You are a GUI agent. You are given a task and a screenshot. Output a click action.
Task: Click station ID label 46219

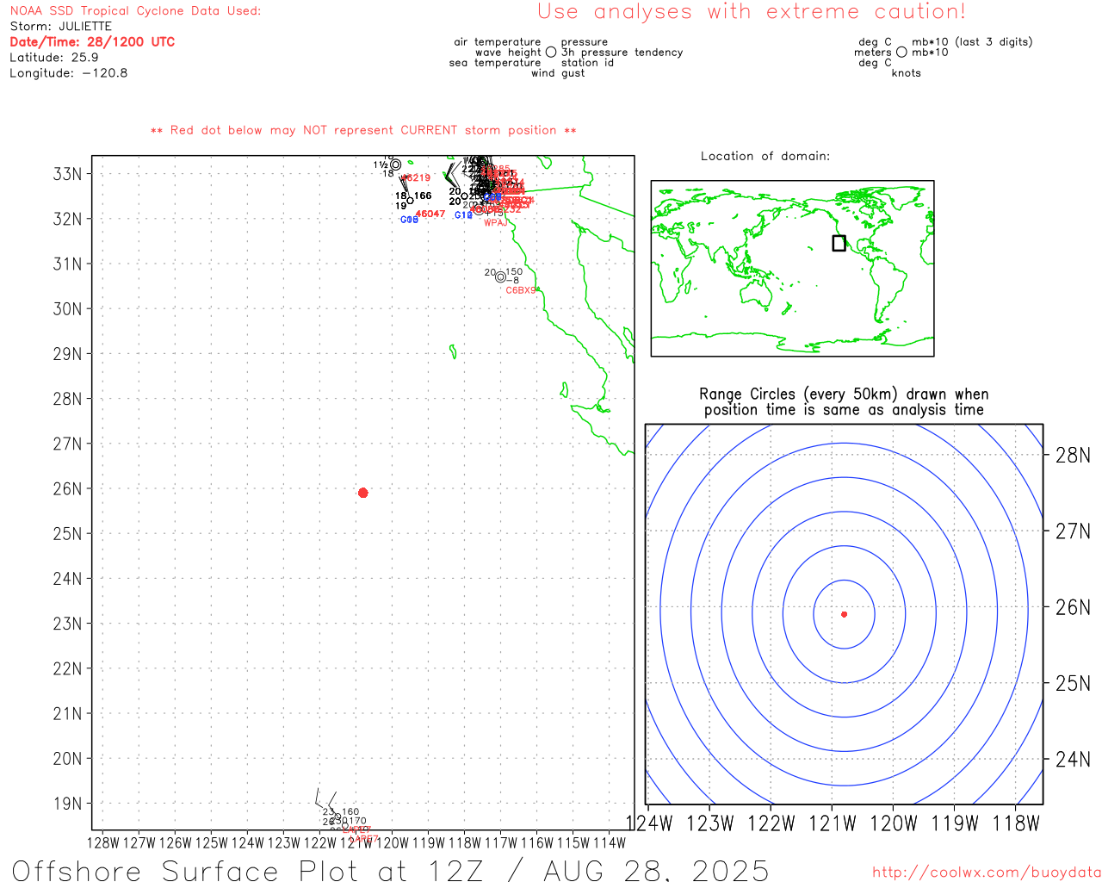click(x=416, y=177)
